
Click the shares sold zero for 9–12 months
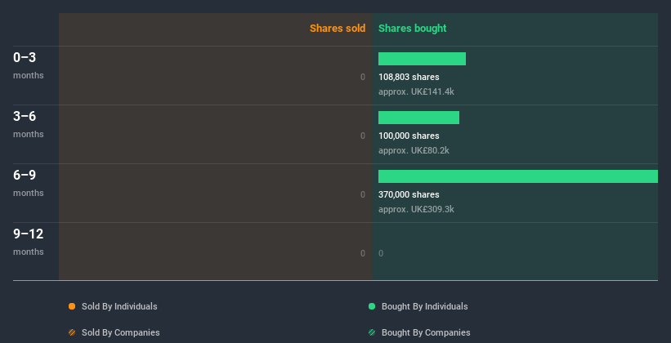363,253
